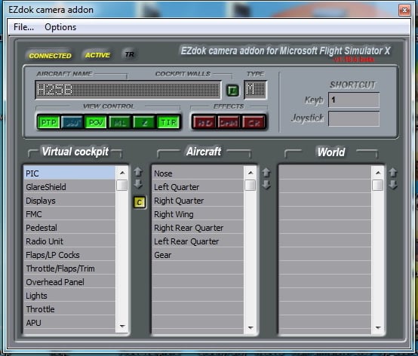Select Right Rear Quarter aircraft view
Image resolution: width=418 pixels, height=356 pixels.
pyautogui.click(x=198, y=228)
